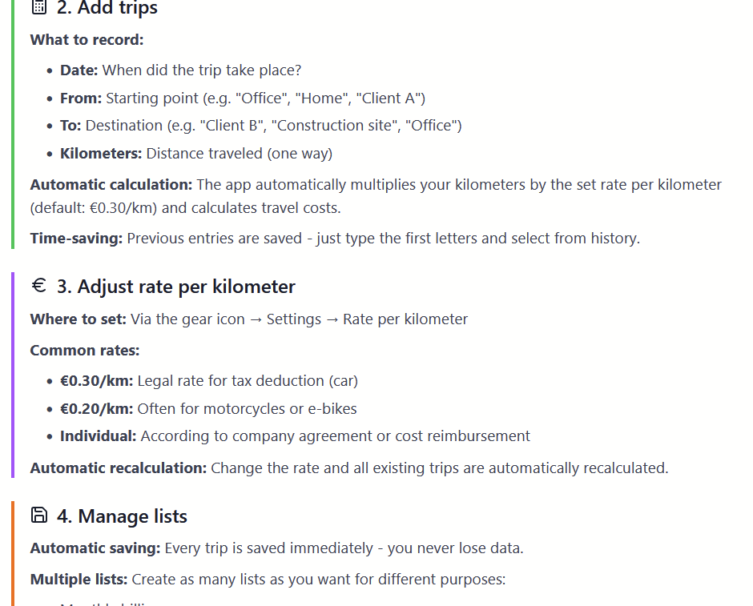Click the "Automatic calculation:" bold text
This screenshot has width=753, height=606.
pos(111,185)
